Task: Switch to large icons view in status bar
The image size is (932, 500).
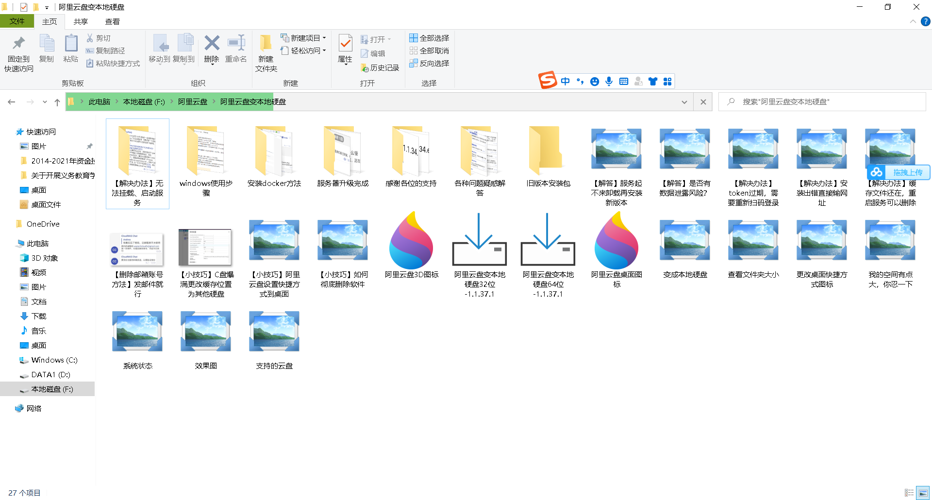Action: pos(923,493)
